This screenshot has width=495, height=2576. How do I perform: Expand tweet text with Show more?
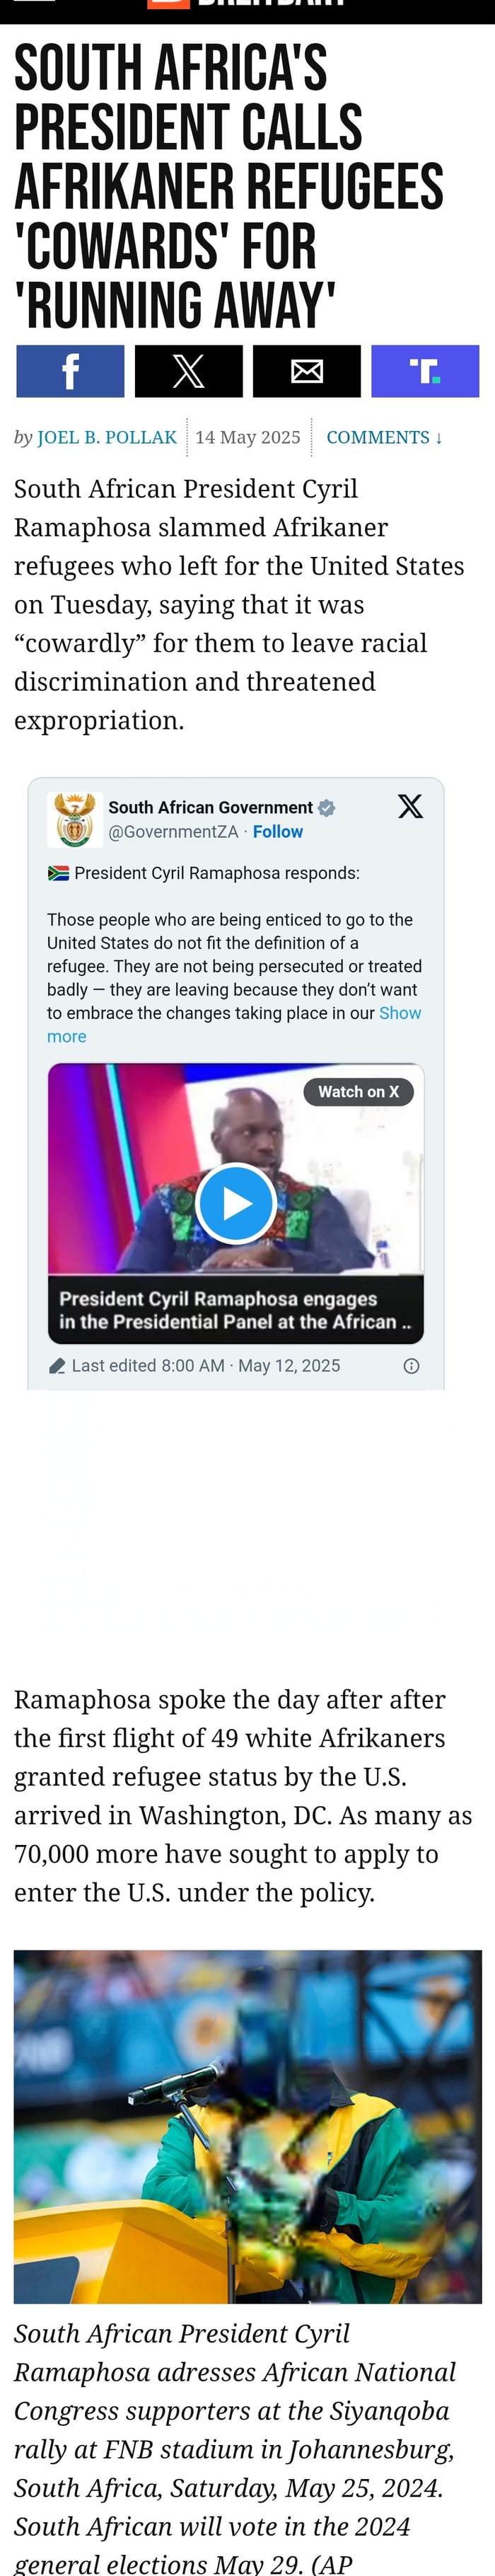[399, 1013]
